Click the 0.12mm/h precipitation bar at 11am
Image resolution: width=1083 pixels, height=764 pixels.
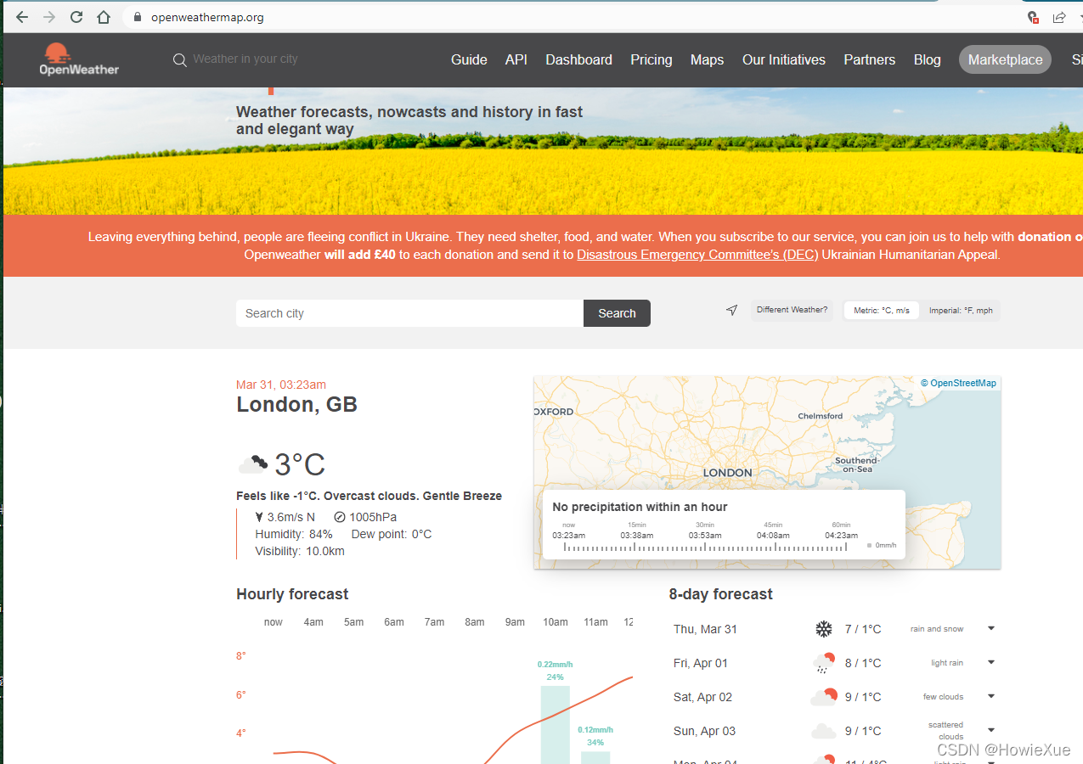pos(595,757)
